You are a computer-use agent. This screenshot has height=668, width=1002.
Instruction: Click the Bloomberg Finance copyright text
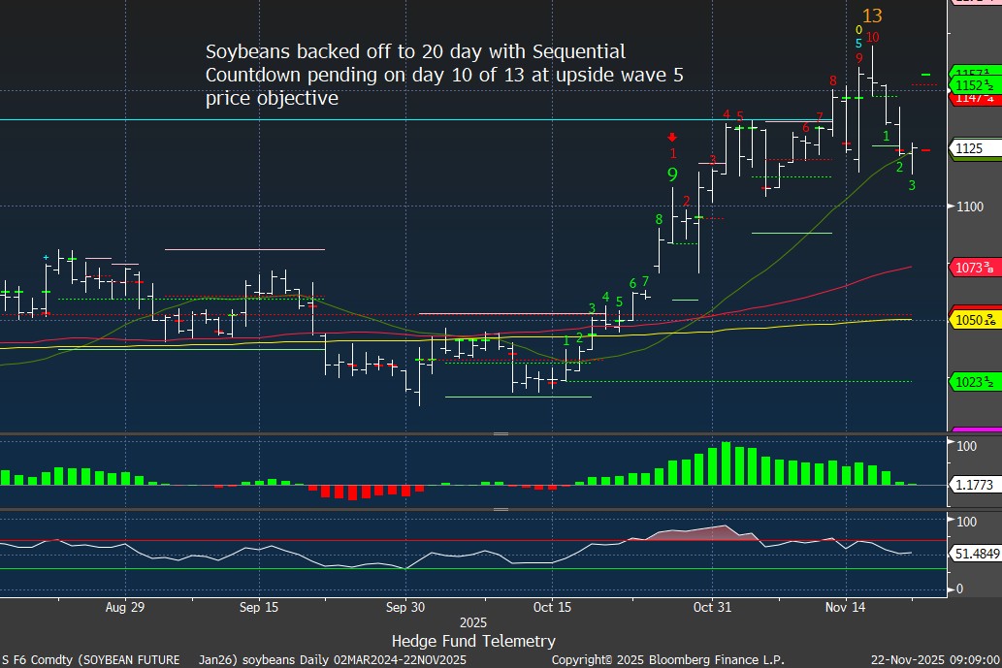667,660
